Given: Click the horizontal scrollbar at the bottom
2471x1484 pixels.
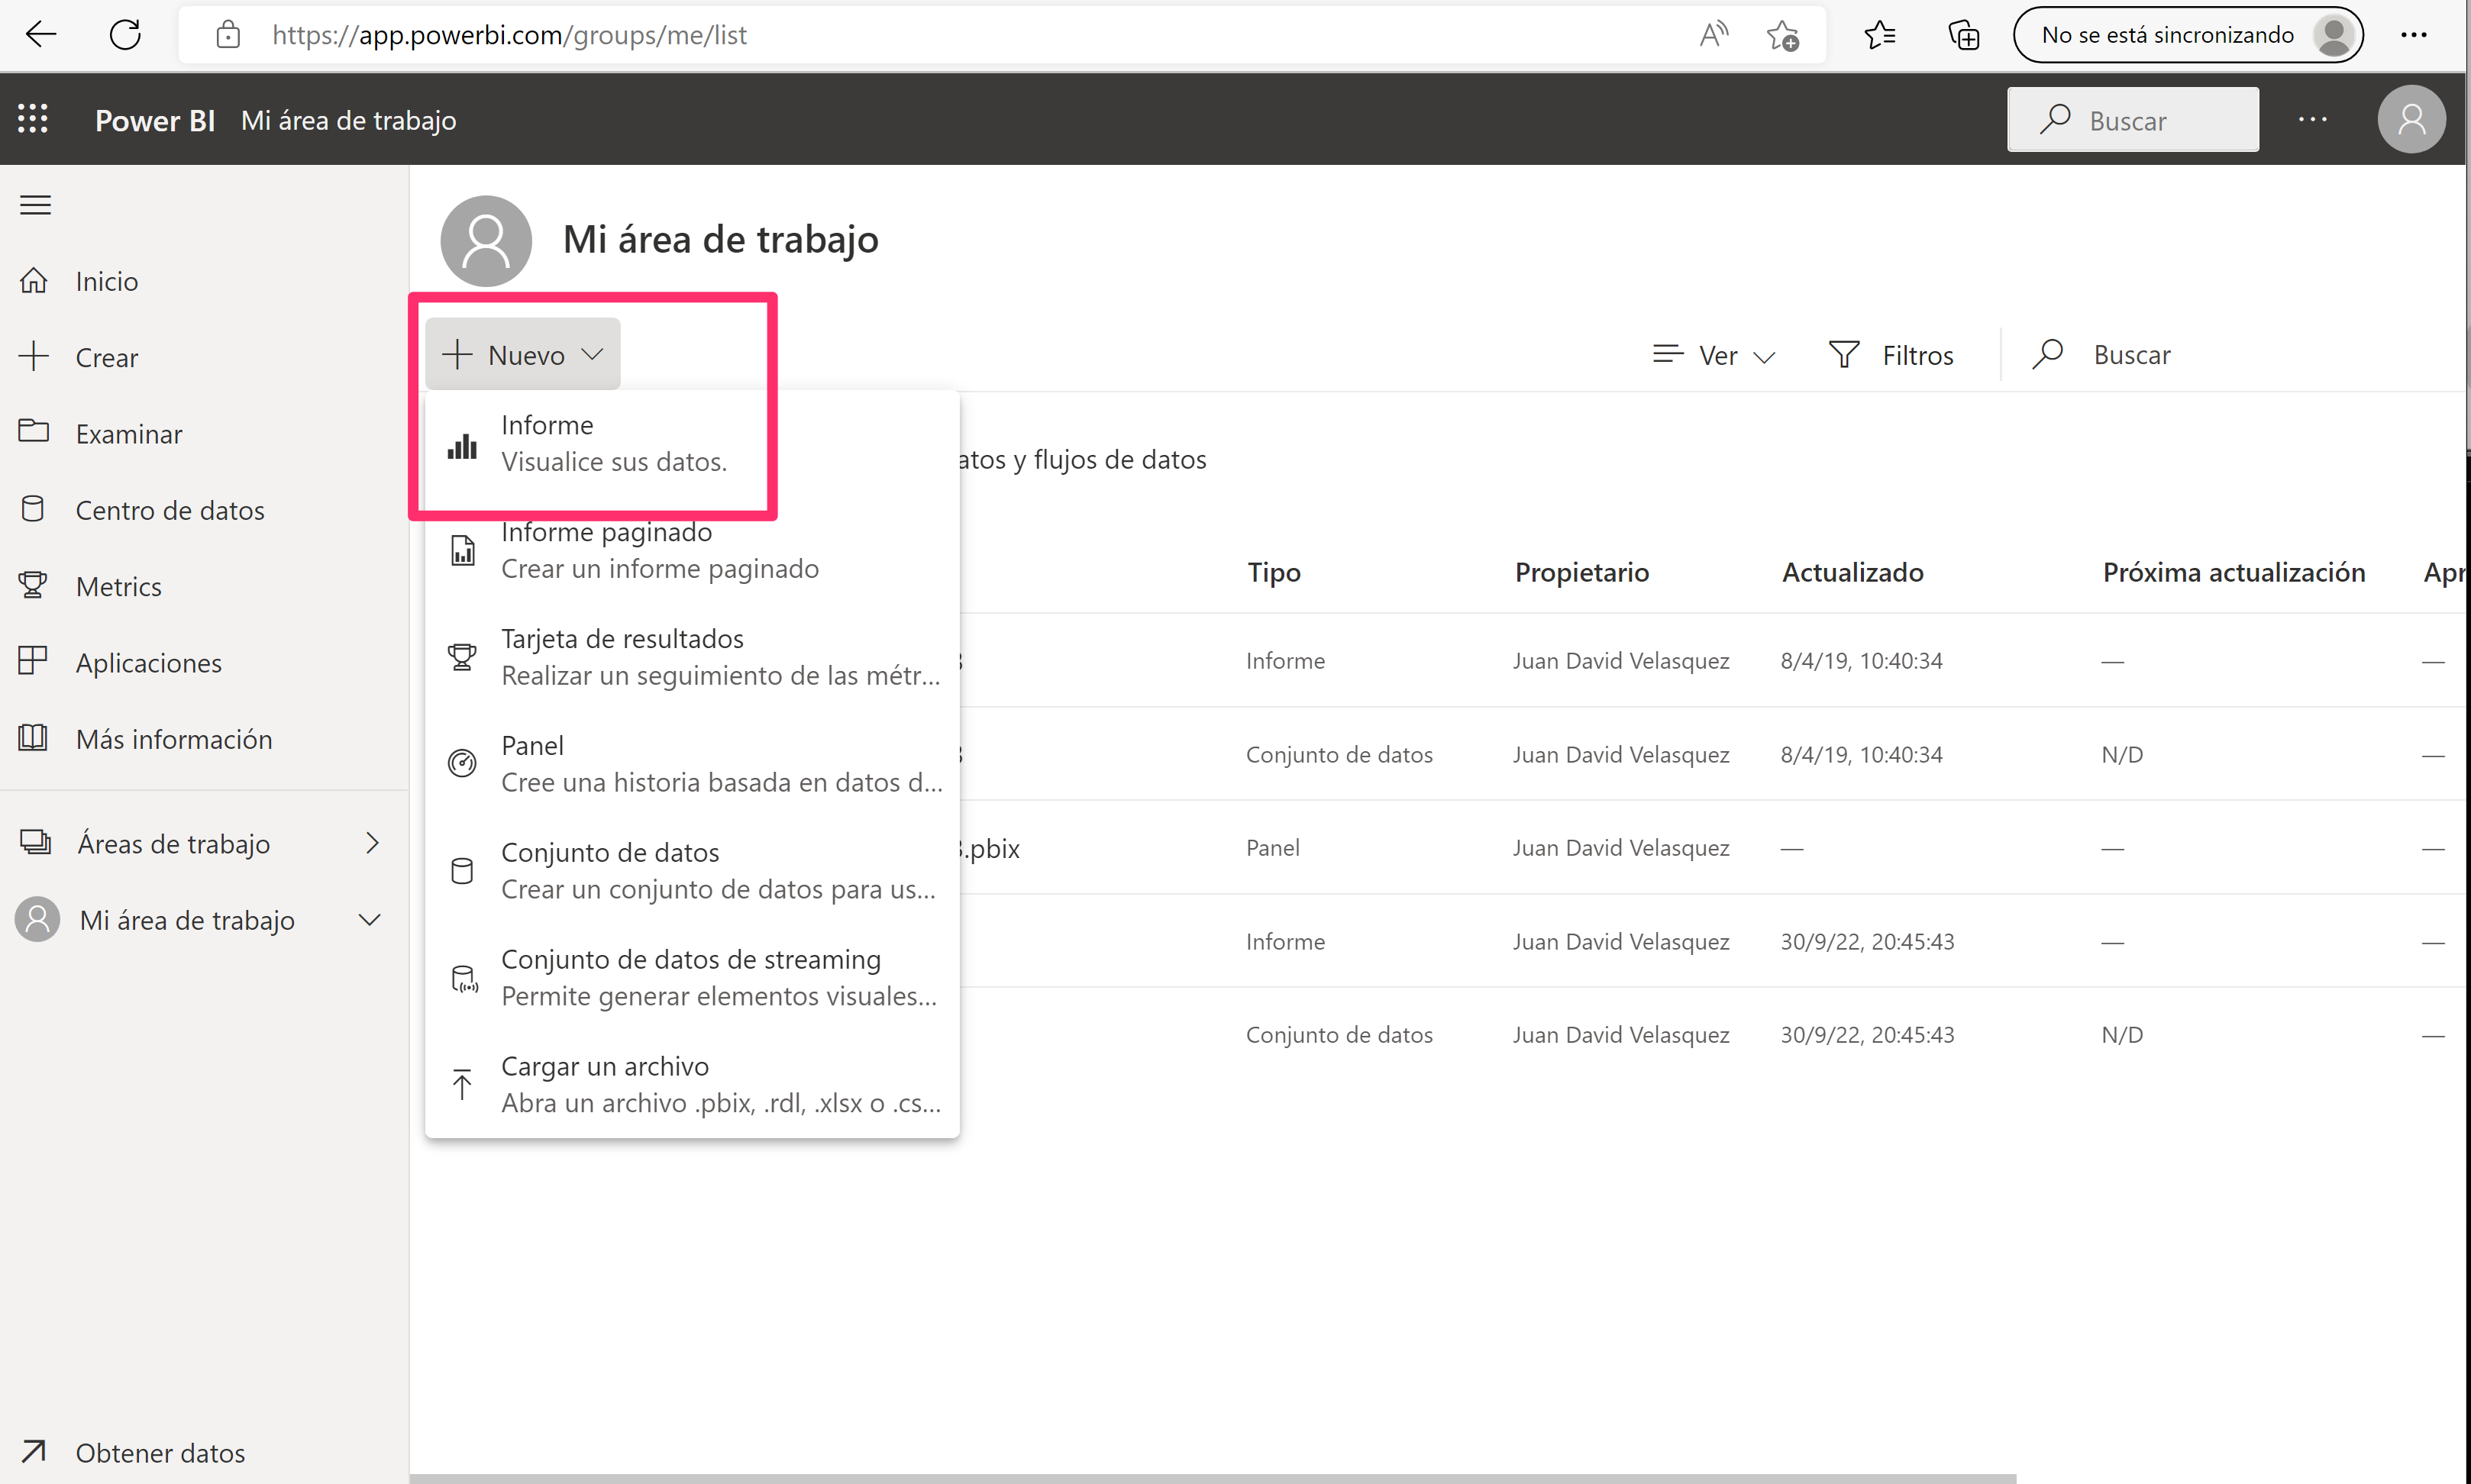Looking at the screenshot, I should (x=1212, y=1477).
